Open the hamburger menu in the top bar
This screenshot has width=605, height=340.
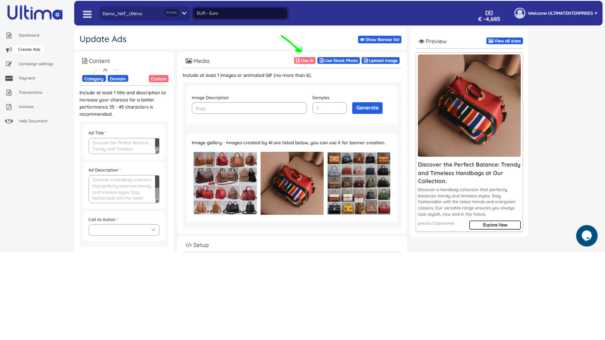(87, 14)
